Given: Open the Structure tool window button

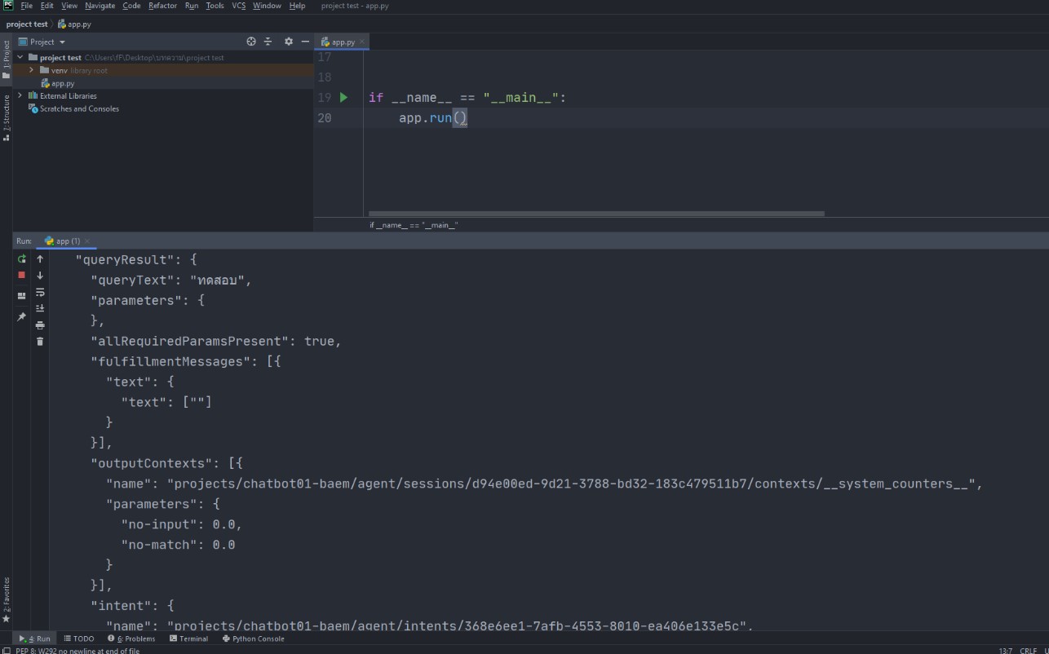Looking at the screenshot, I should 6,117.
